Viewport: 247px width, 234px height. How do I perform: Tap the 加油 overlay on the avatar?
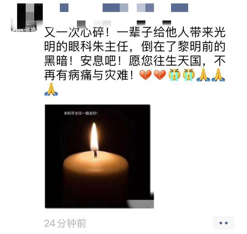tap(31, 29)
